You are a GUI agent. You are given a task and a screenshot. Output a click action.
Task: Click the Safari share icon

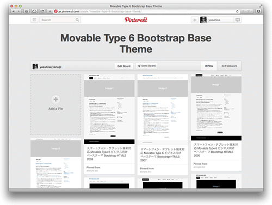(x=42, y=11)
